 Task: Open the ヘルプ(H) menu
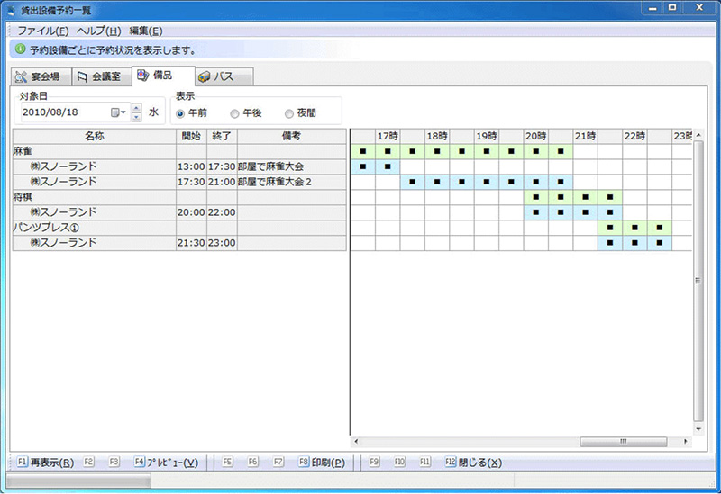click(98, 31)
